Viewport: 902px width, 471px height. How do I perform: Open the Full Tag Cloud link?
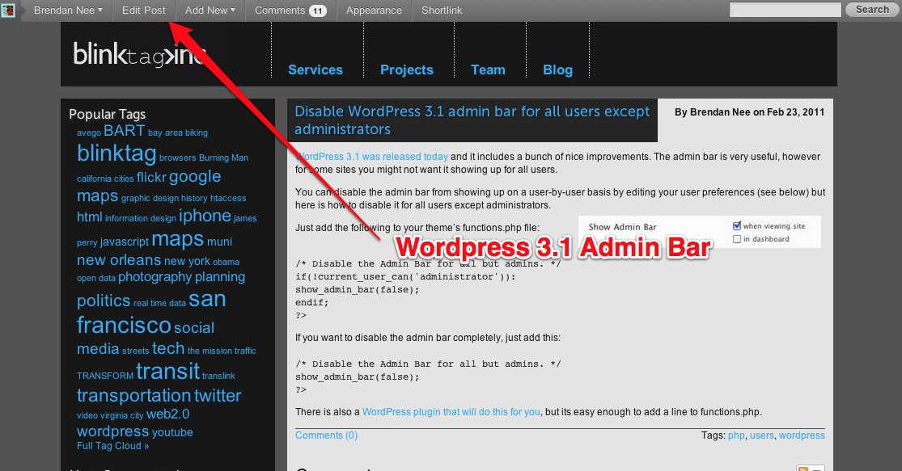(112, 446)
